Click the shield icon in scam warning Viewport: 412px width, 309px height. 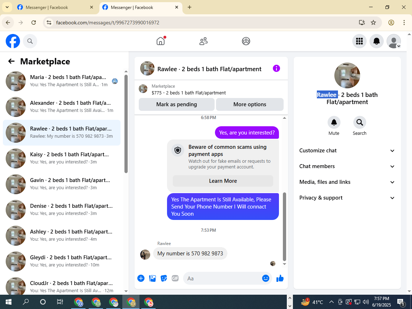coord(178,151)
